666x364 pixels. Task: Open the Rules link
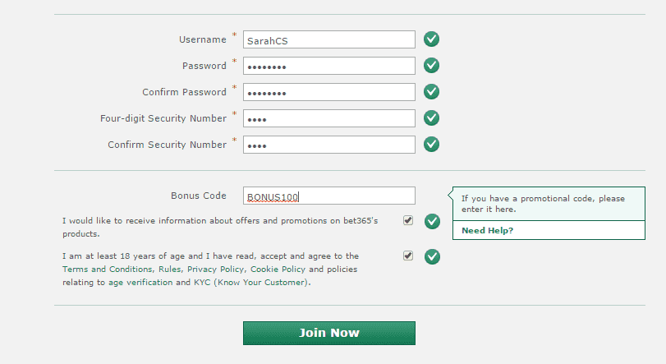[170, 270]
